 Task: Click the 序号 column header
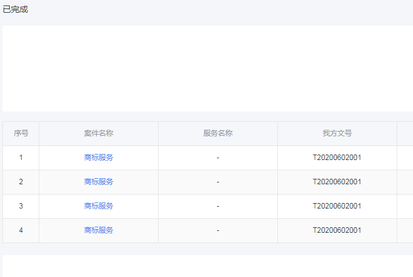[21, 133]
